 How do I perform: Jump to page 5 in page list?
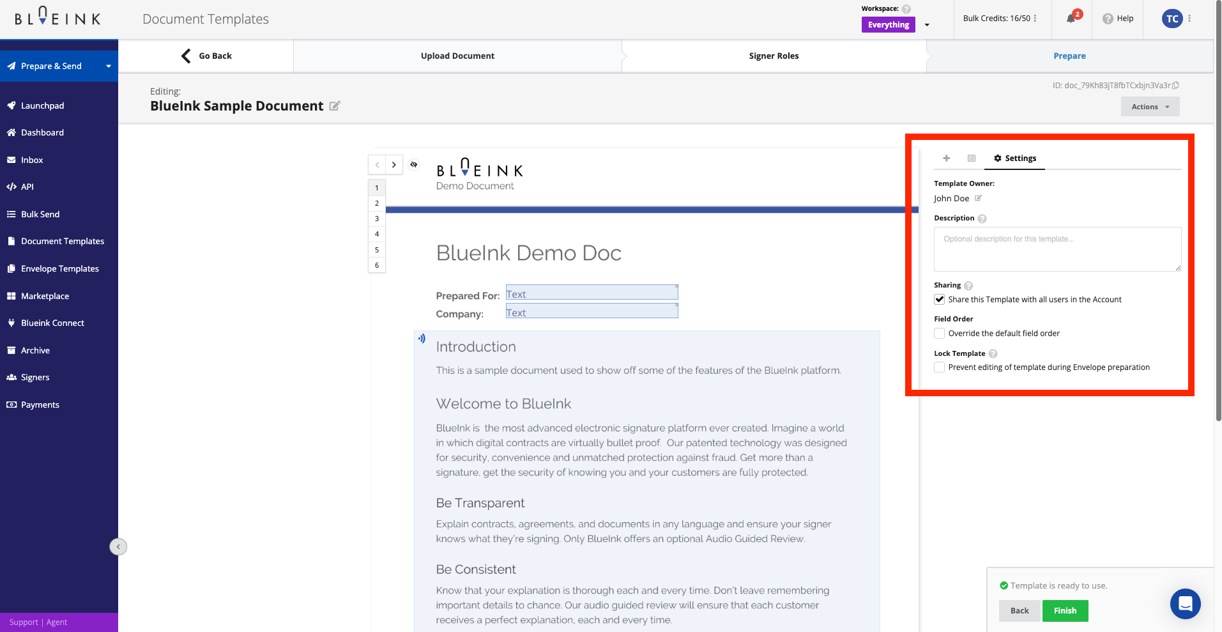(x=377, y=250)
